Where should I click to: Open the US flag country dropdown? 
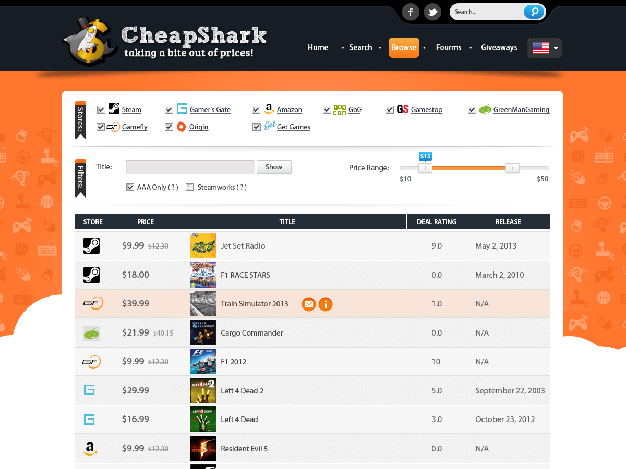coord(545,48)
